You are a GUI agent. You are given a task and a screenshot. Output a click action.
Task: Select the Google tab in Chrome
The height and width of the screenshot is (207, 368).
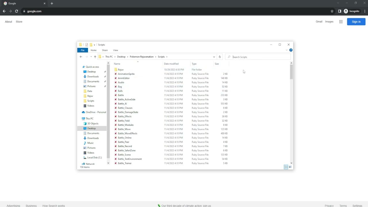coord(24,3)
